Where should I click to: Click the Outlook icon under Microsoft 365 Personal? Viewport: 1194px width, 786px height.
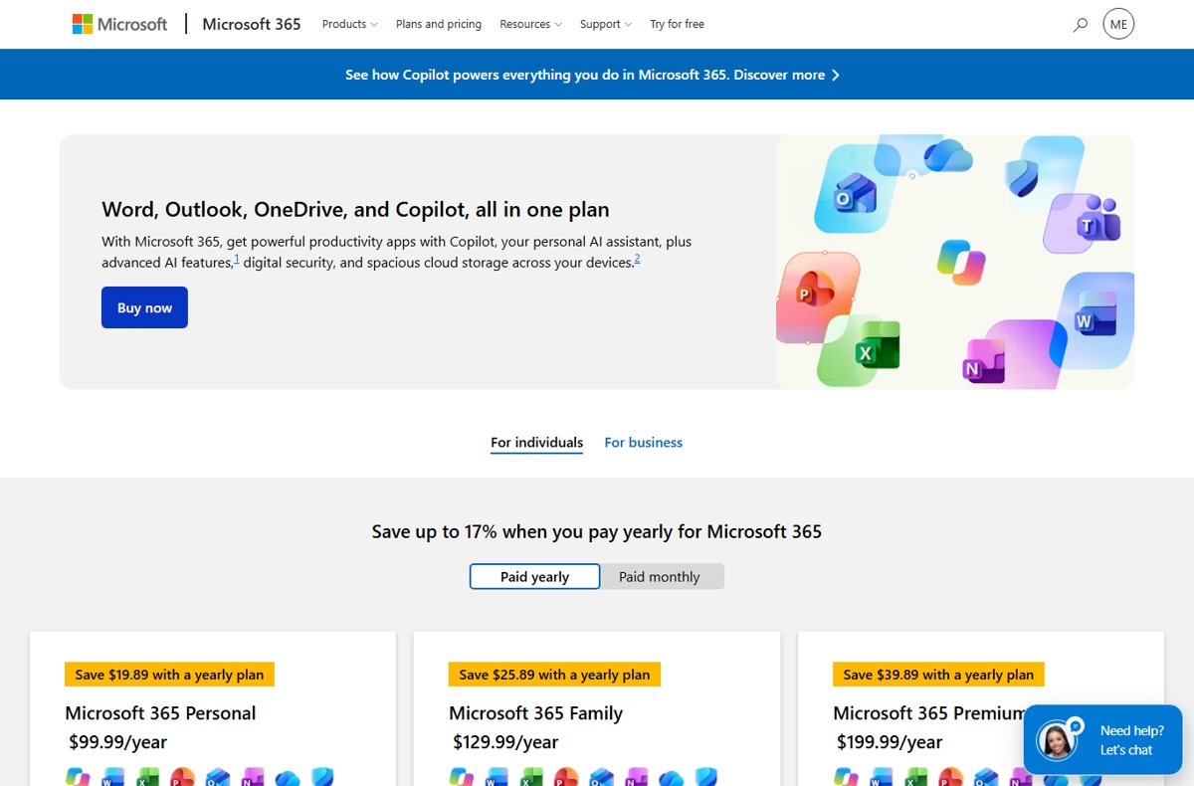tap(217, 777)
